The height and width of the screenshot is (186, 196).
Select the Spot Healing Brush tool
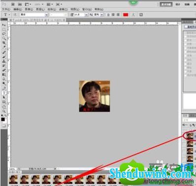pos(4,53)
